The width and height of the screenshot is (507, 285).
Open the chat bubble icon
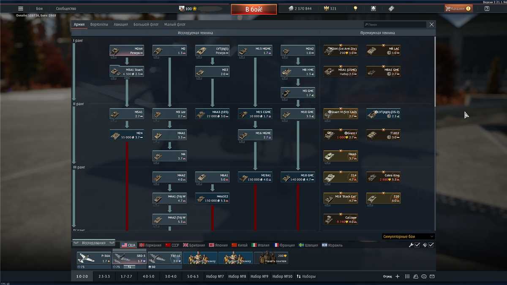coord(424,277)
